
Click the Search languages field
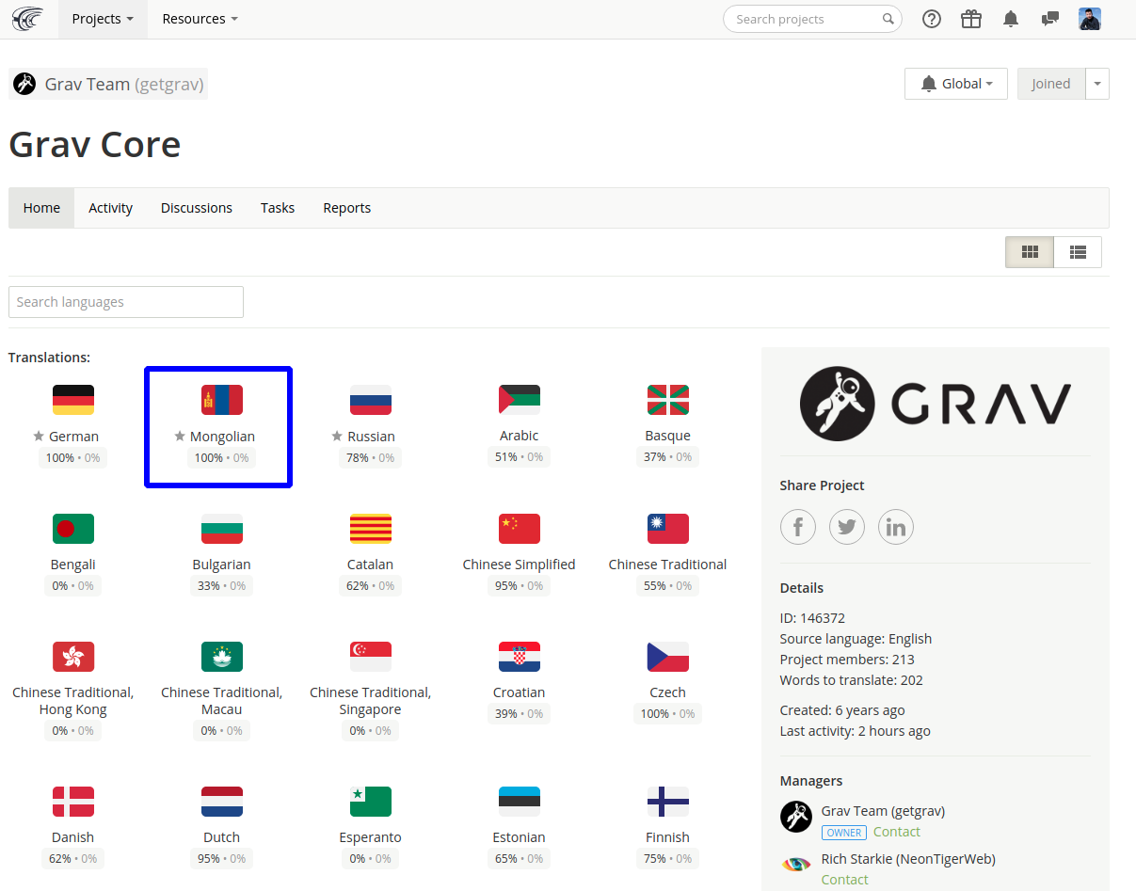(x=126, y=302)
